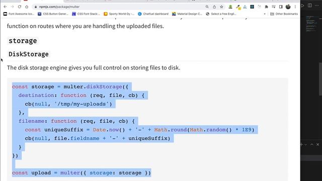The image size is (322, 181).
Task: Maximize the VS Code panel with chevron-up
Action: click(312, 145)
